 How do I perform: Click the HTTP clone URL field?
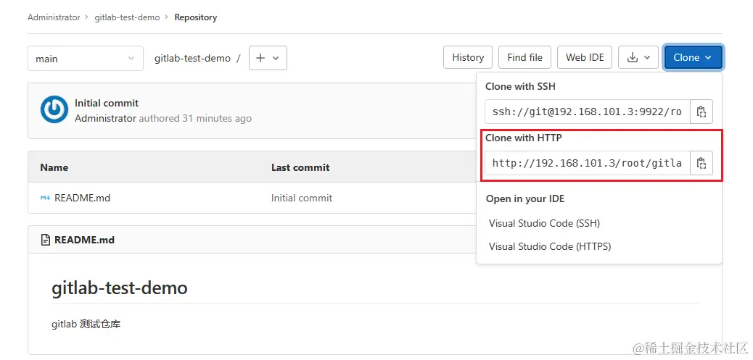click(588, 163)
